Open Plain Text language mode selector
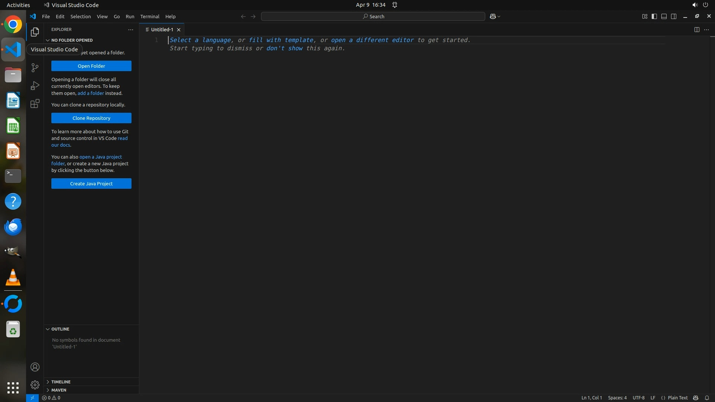Image resolution: width=715 pixels, height=402 pixels. pos(677,398)
